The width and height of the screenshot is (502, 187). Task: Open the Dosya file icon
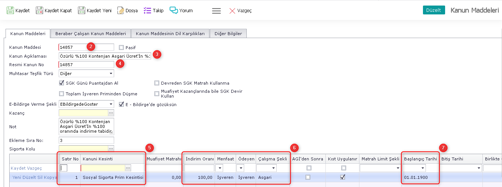pyautogui.click(x=120, y=10)
